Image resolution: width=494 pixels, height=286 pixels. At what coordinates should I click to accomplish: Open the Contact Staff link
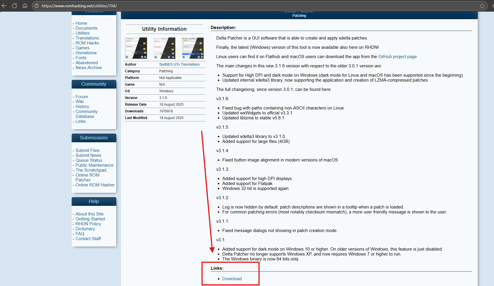click(x=88, y=239)
